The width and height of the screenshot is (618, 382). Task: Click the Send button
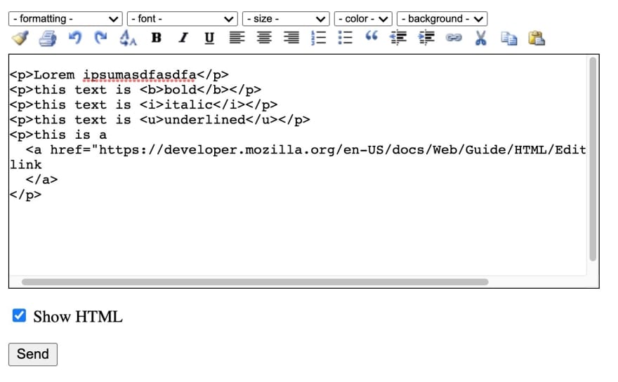33,355
